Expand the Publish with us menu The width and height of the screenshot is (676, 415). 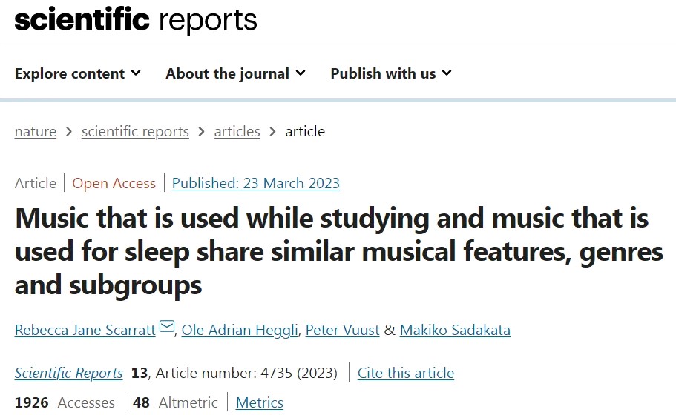(x=391, y=73)
